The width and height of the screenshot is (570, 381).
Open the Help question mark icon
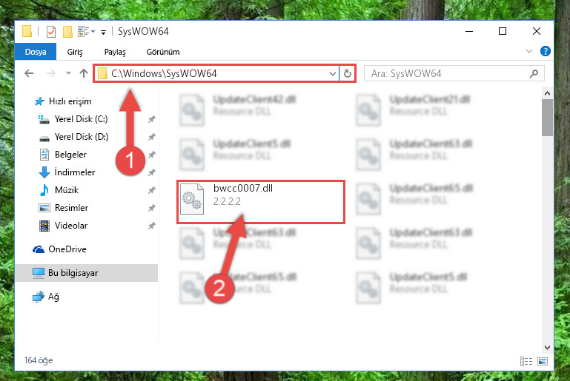545,51
